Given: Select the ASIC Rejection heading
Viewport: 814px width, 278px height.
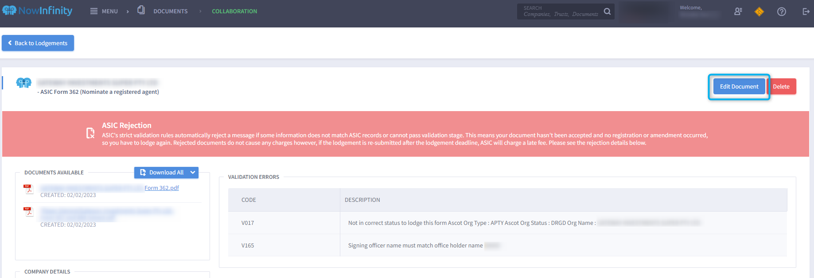Looking at the screenshot, I should click(127, 125).
